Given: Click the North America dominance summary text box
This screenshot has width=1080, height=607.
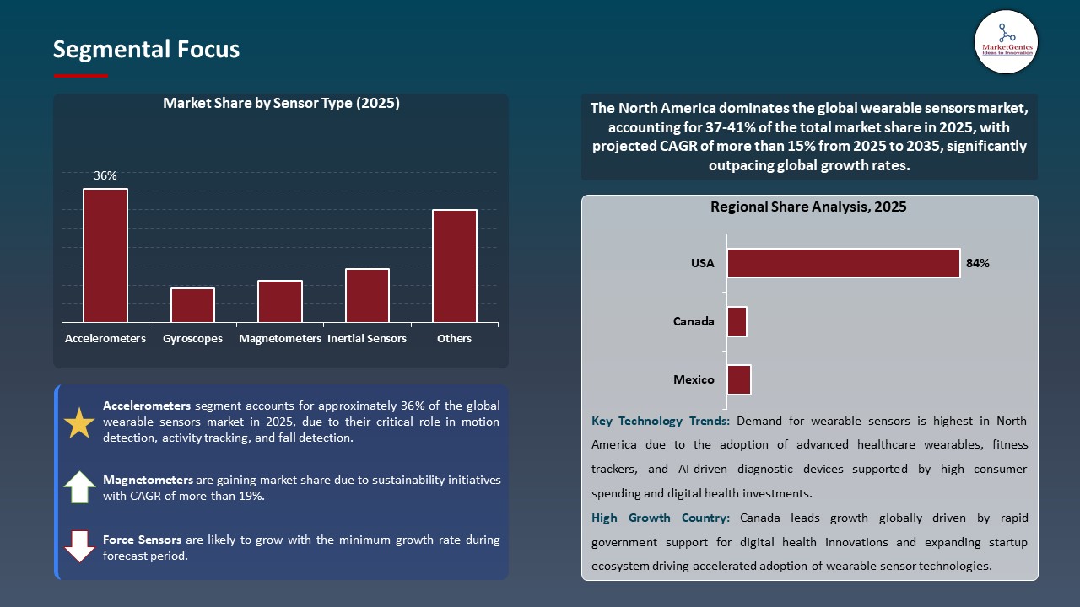Looking at the screenshot, I should pyautogui.click(x=809, y=137).
